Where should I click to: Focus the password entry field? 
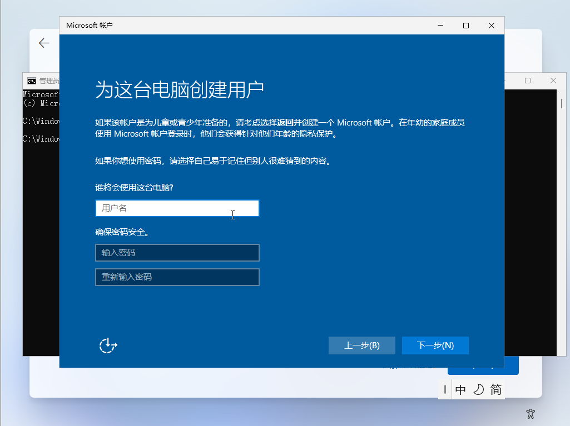(x=177, y=253)
